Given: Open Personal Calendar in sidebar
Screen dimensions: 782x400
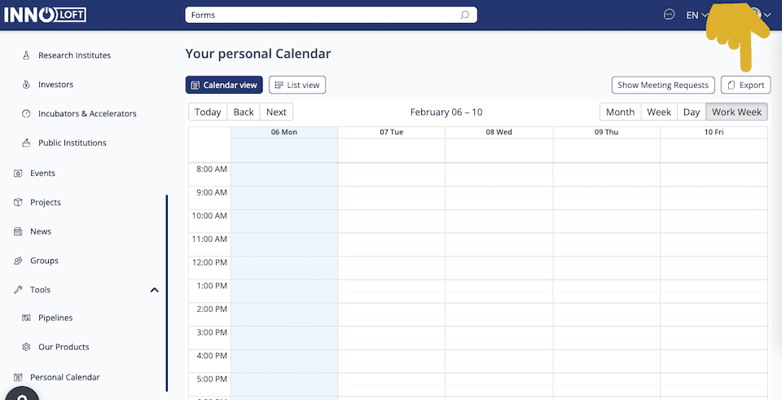Looking at the screenshot, I should pos(64,377).
